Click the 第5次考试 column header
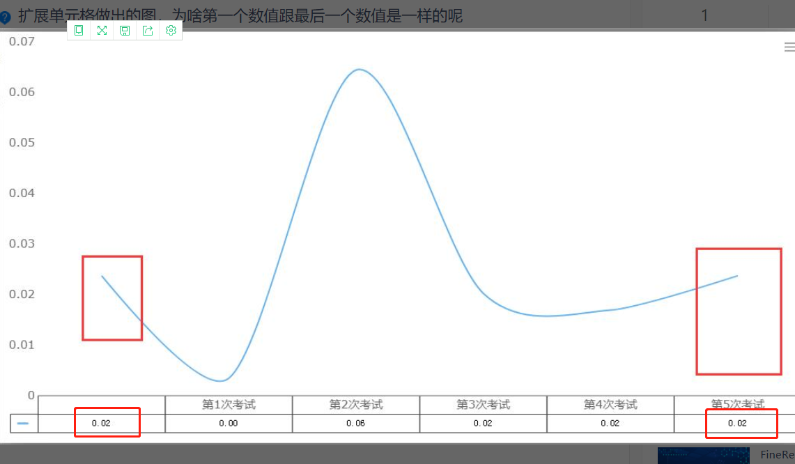Image resolution: width=795 pixels, height=464 pixels. click(738, 404)
